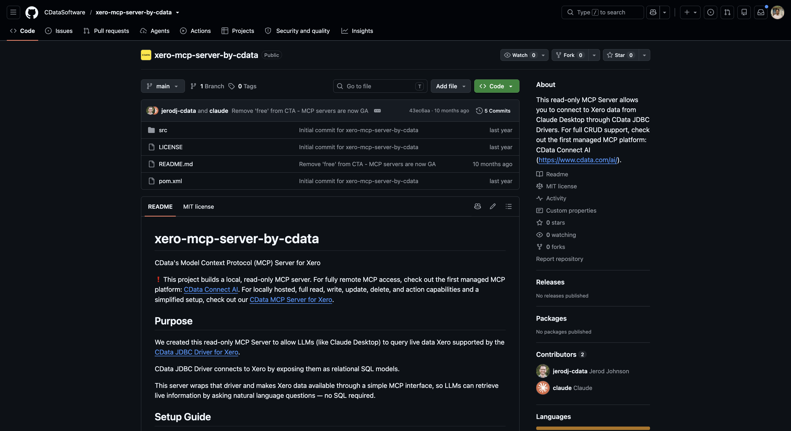This screenshot has height=431, width=791.
Task: Open Copilot dropdown arrow in header
Action: [664, 12]
